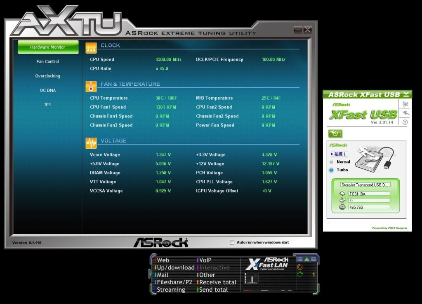422x304 pixels.
Task: Toggle Interactive traffic in XFast LAN
Action: click(213, 268)
